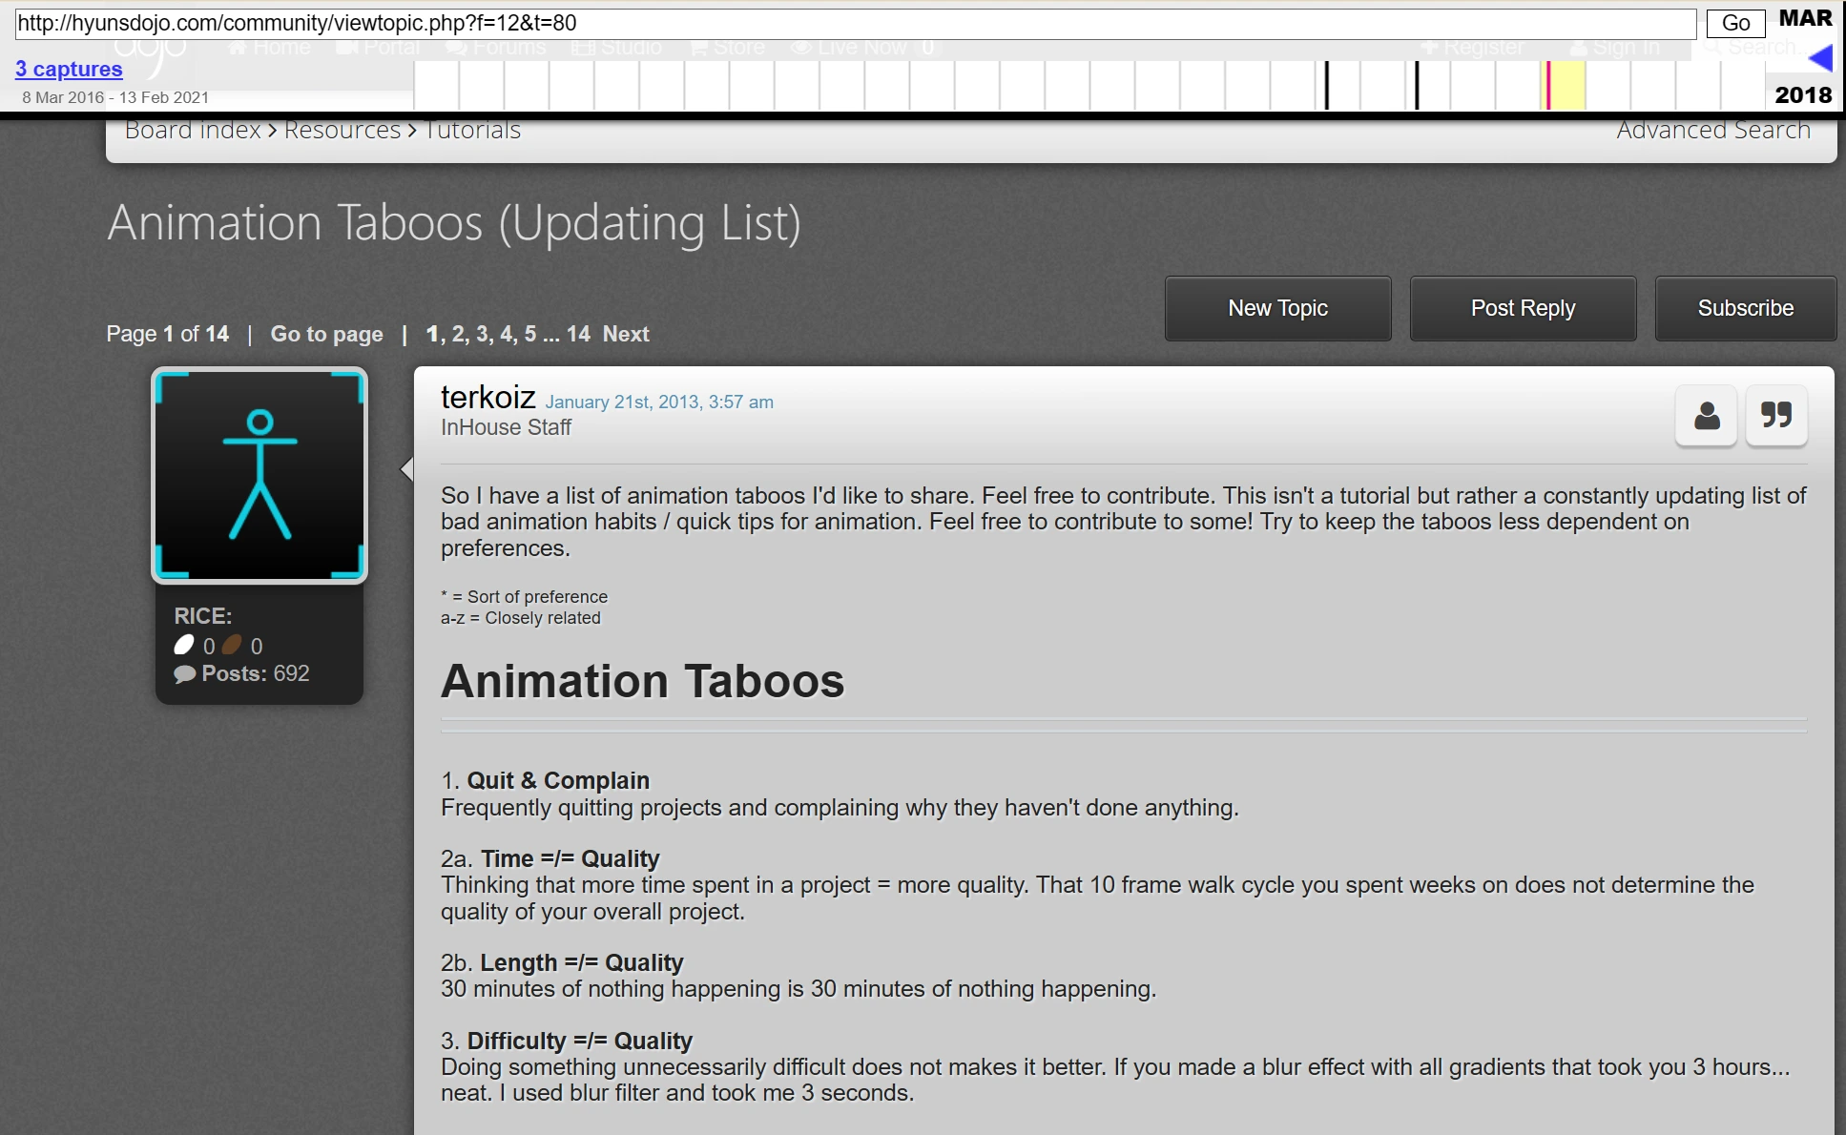1846x1135 pixels.
Task: Open the Resources breadcrumb
Action: coord(342,131)
